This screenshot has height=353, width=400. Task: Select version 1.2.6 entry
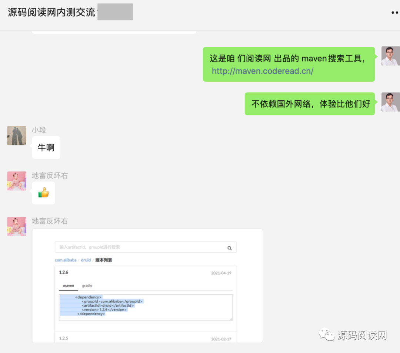(x=64, y=272)
